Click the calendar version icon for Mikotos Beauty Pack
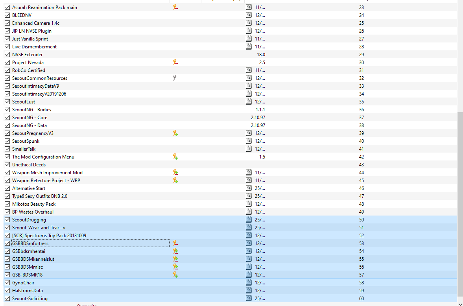 [249, 204]
